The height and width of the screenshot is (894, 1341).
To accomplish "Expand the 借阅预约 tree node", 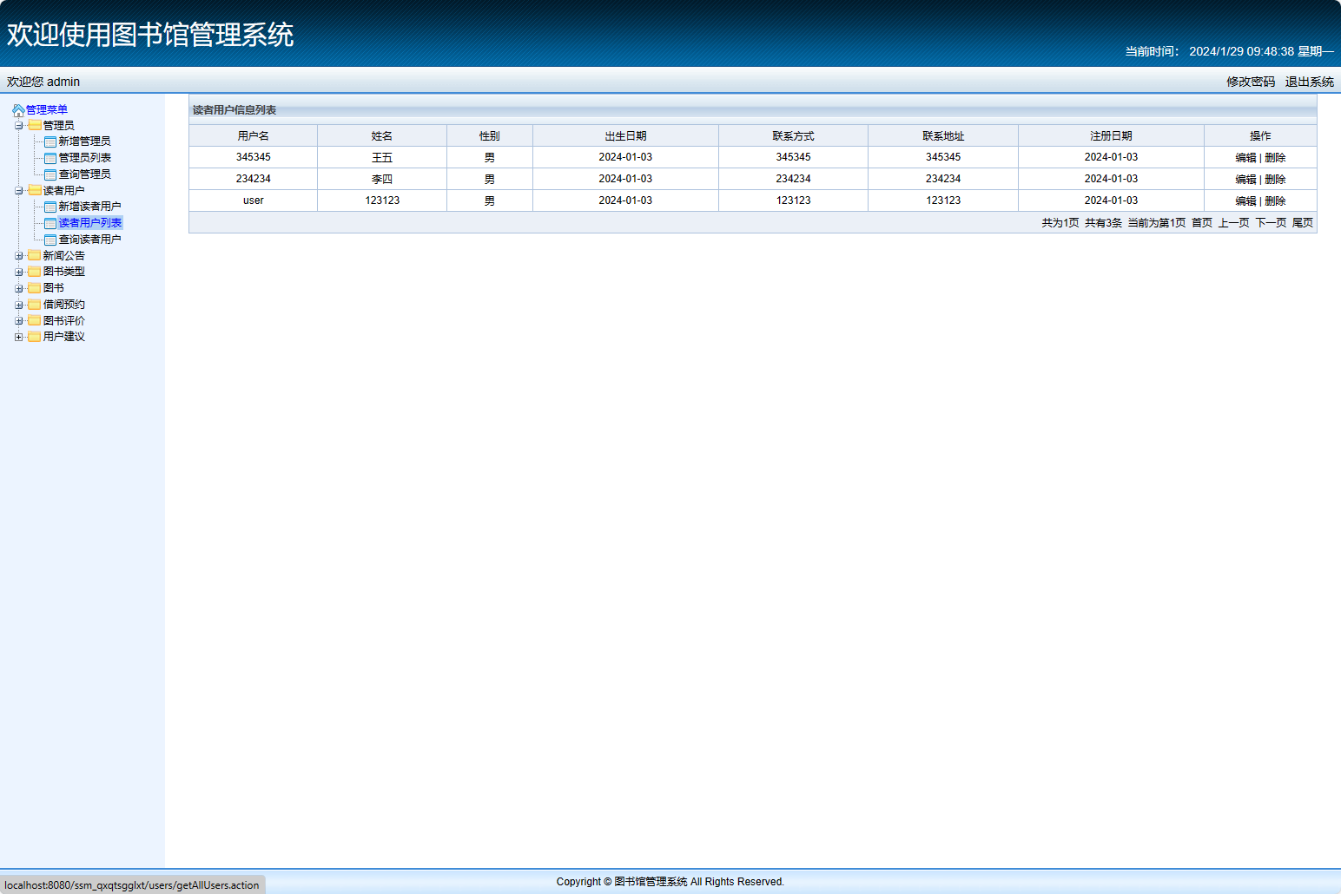I will (19, 305).
